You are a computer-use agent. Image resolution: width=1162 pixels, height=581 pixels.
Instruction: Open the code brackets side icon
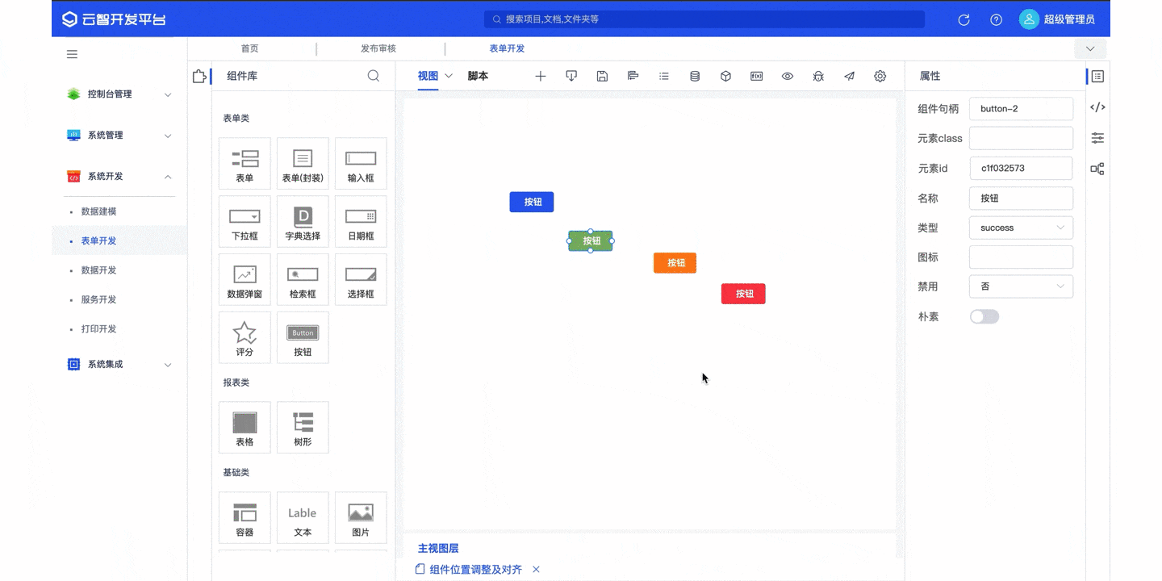click(1097, 107)
